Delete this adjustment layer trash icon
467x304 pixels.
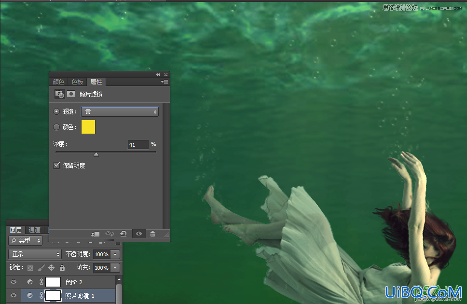pos(152,234)
